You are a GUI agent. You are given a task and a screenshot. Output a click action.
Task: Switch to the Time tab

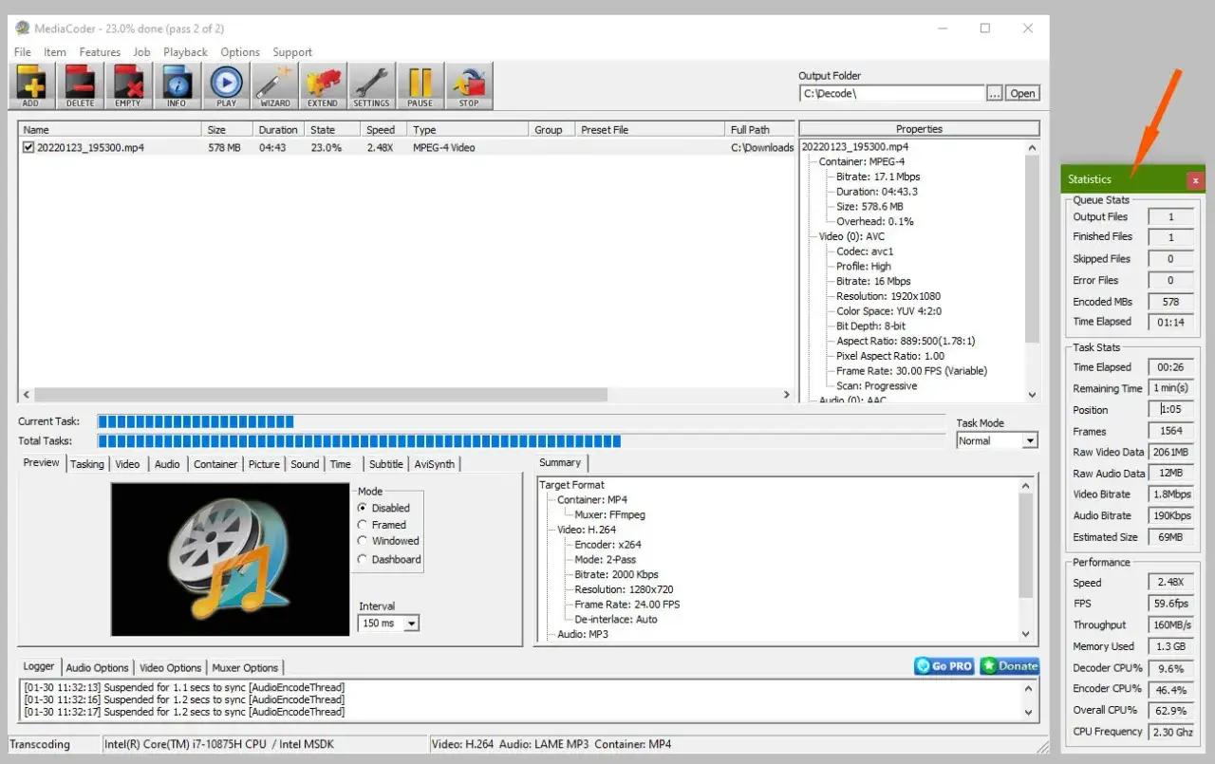coord(341,464)
